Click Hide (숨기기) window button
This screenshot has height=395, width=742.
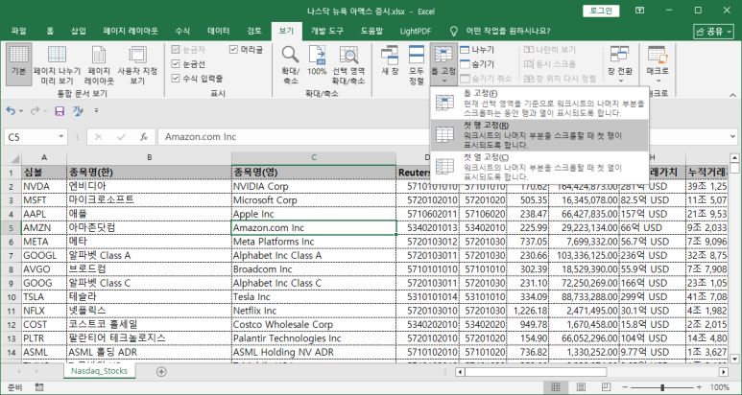[477, 64]
